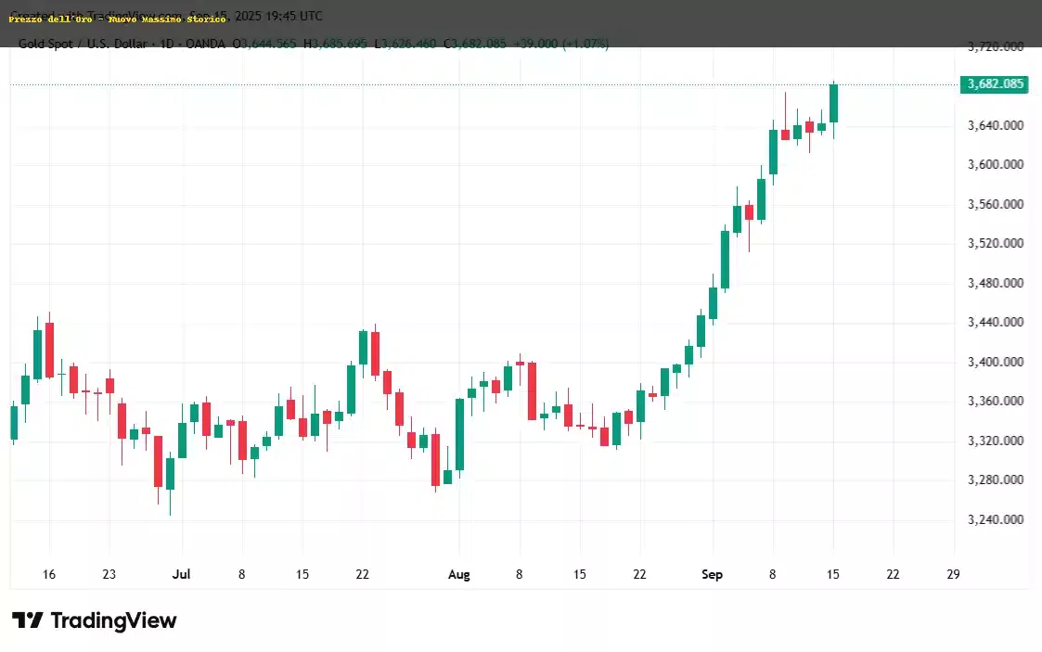Click the 3,600.000 price axis label
Viewport: 1042px width, 652px height.
point(995,165)
